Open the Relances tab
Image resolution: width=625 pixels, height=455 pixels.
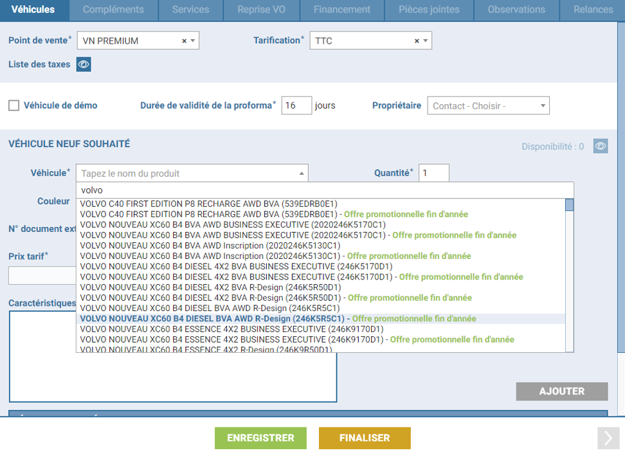point(593,10)
